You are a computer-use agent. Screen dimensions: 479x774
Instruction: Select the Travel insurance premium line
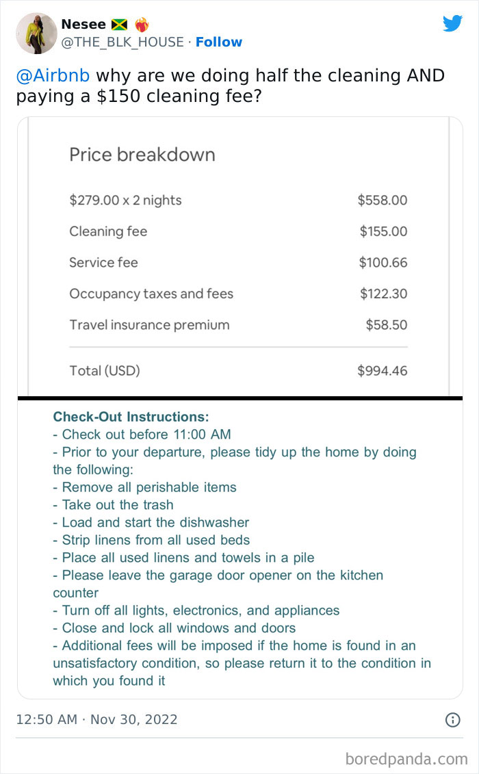tap(149, 325)
